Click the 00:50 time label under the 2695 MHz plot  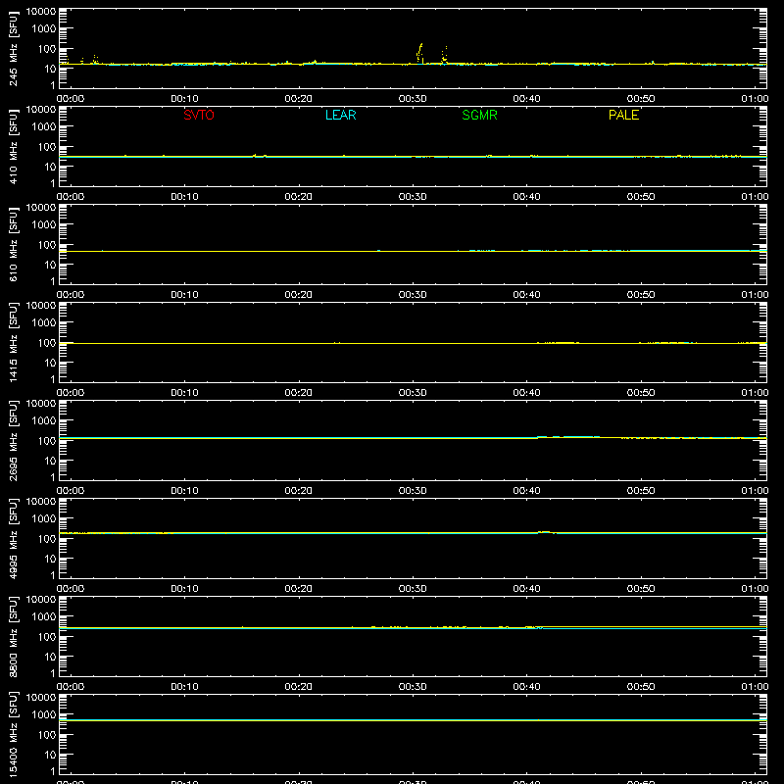click(x=641, y=491)
